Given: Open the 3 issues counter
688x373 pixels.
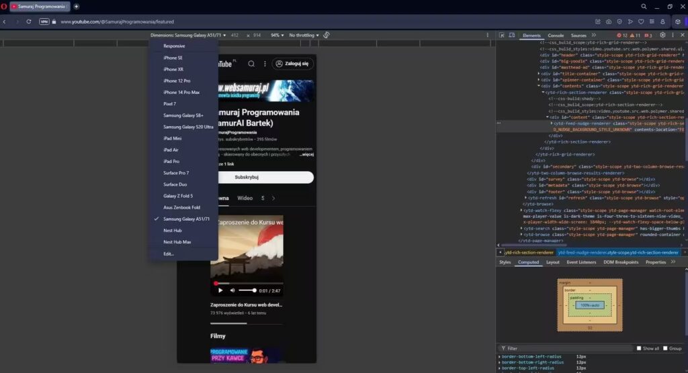Looking at the screenshot, I should (x=648, y=36).
